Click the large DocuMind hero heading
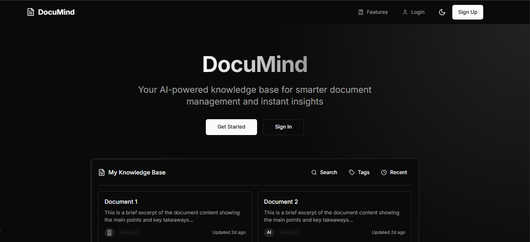Image resolution: width=530 pixels, height=242 pixels. 255,64
